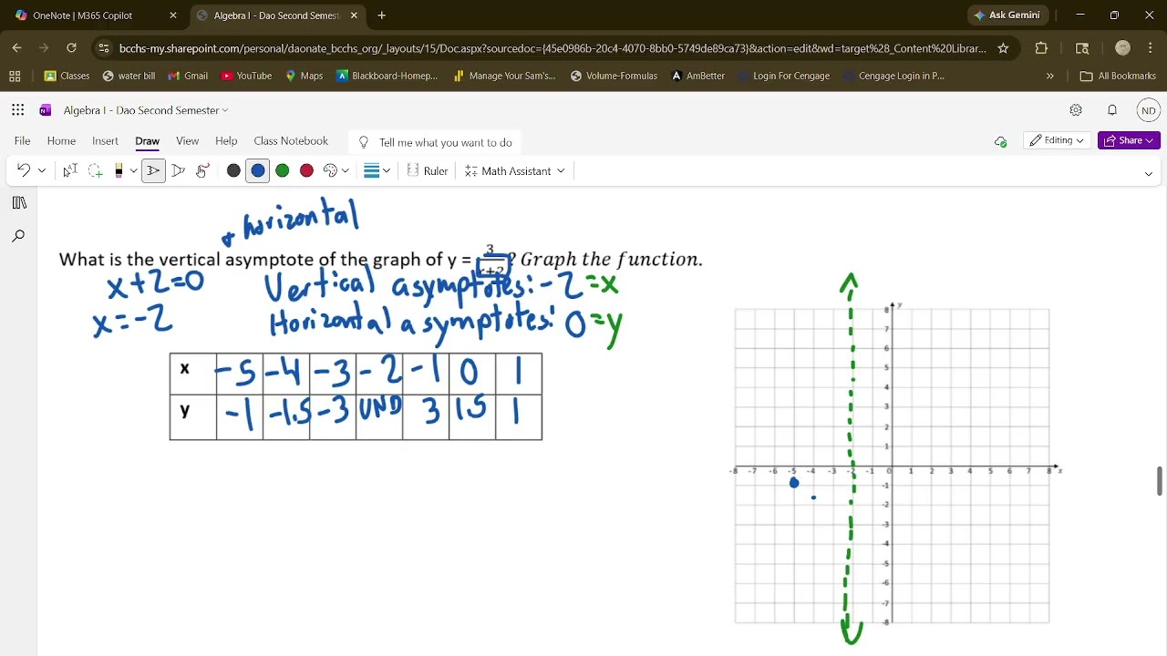Click the Ask Gemini button
Screen dimensions: 1167x656
(1007, 15)
